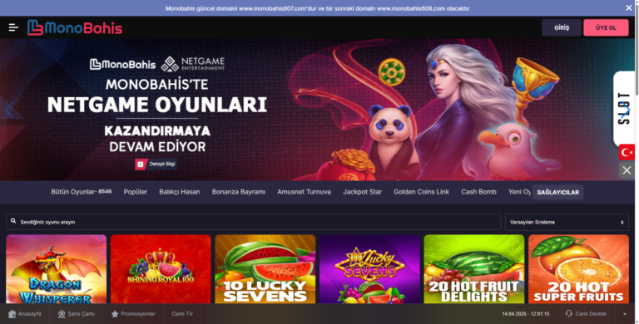Expand the bottom bar arrow
639x324 pixels.
[x=625, y=314]
